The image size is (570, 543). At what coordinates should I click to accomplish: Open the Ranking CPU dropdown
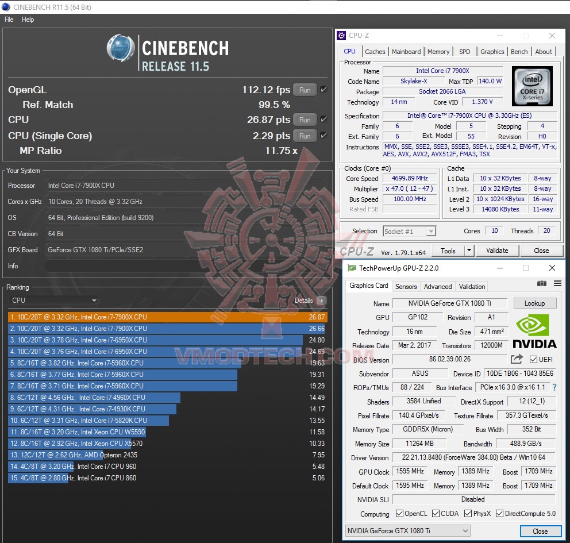[54, 300]
